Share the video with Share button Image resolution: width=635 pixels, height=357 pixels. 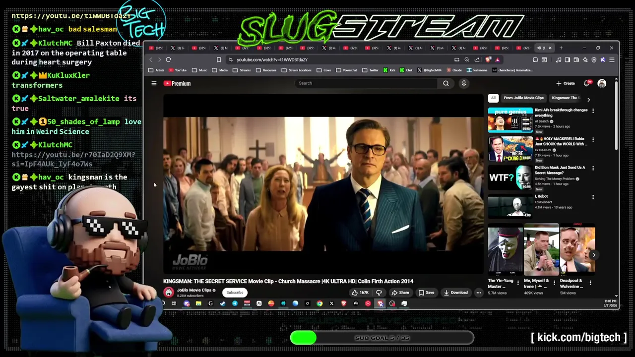tap(400, 293)
